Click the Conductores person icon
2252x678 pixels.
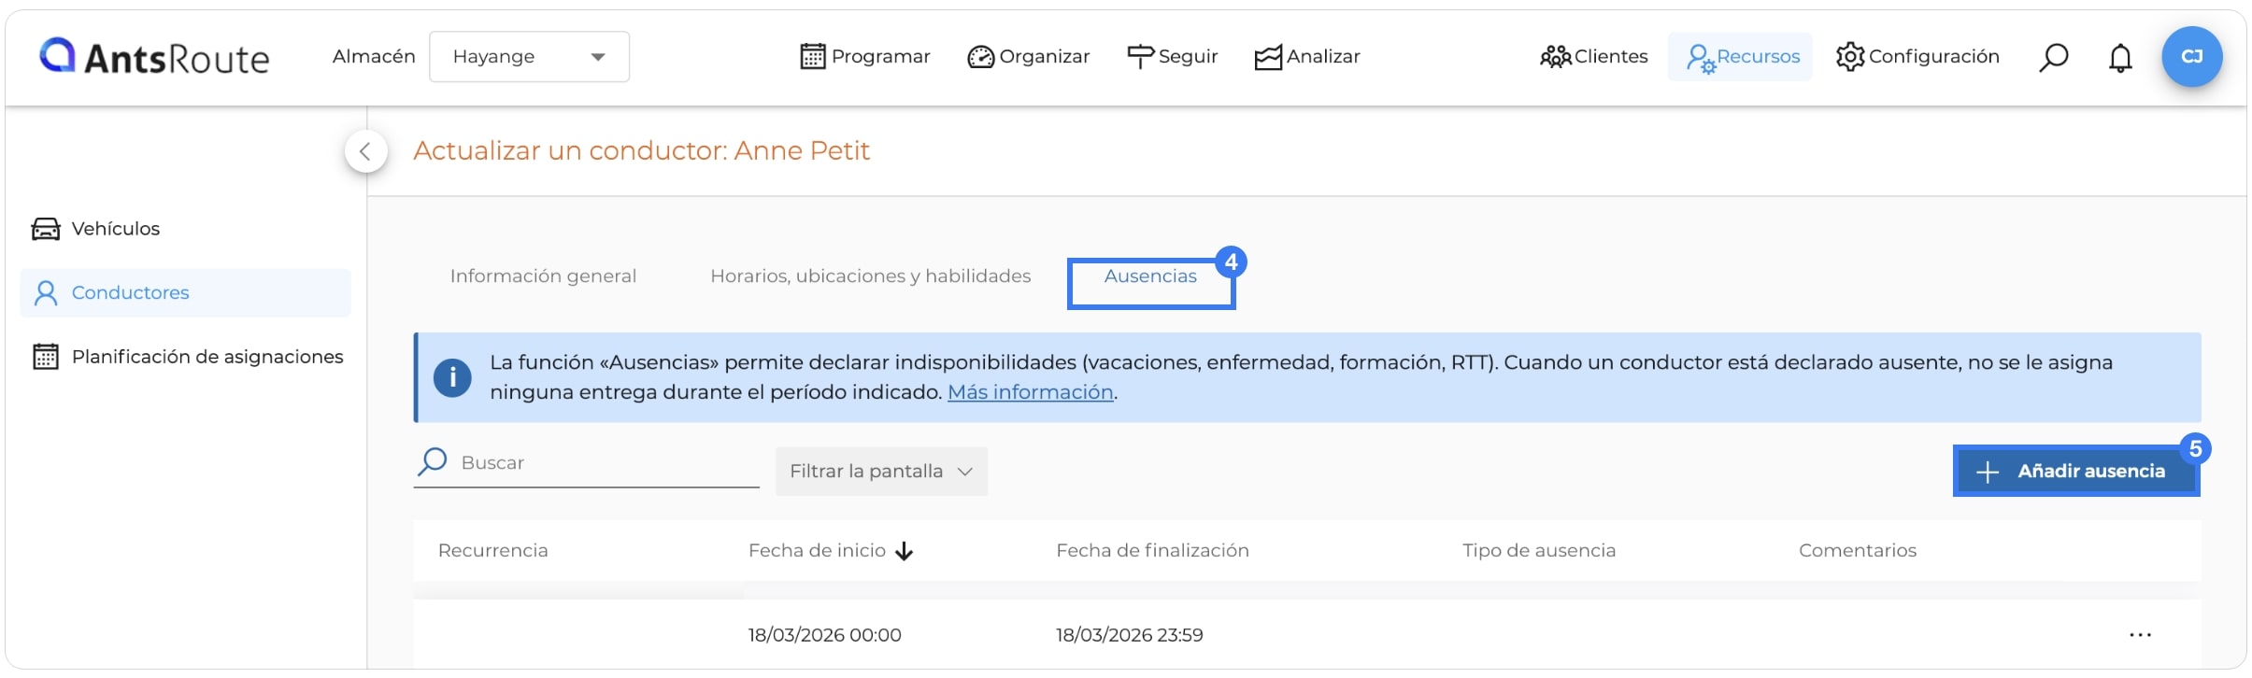(46, 293)
